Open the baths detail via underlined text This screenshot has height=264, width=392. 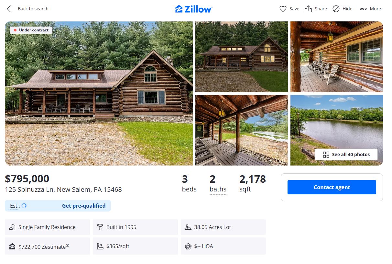(x=218, y=189)
